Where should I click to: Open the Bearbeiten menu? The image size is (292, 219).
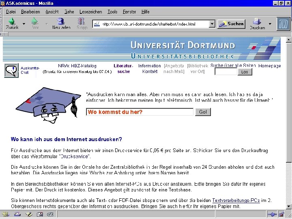(x=30, y=12)
